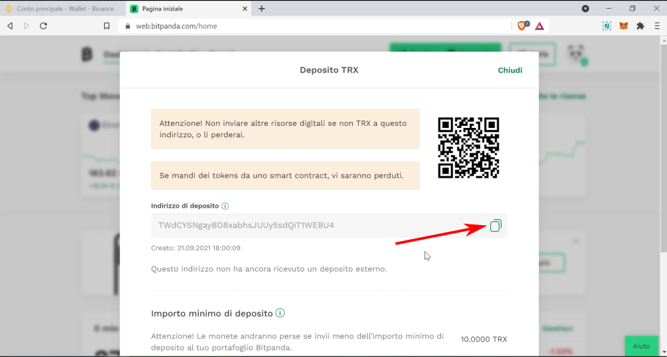Click the TRX deposit QR code

[468, 147]
